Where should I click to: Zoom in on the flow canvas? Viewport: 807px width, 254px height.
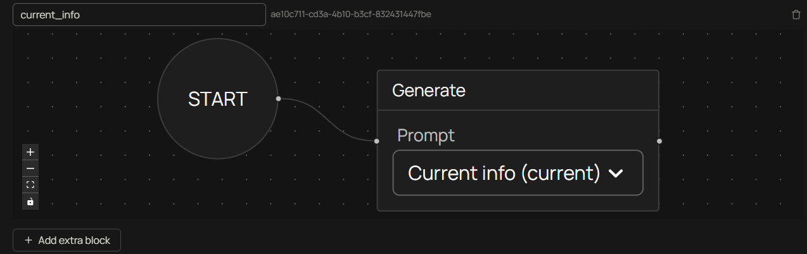tap(30, 152)
